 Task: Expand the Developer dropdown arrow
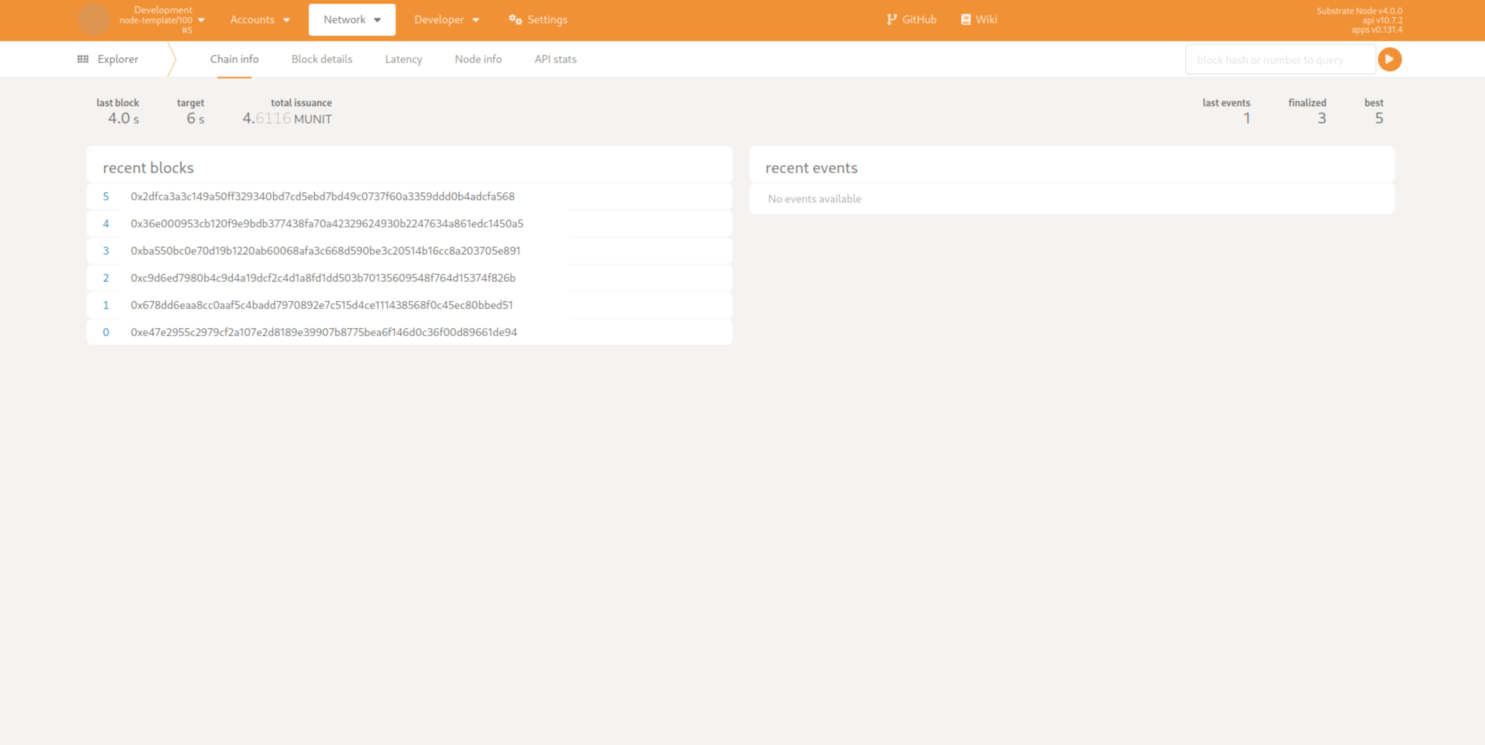pyautogui.click(x=476, y=20)
